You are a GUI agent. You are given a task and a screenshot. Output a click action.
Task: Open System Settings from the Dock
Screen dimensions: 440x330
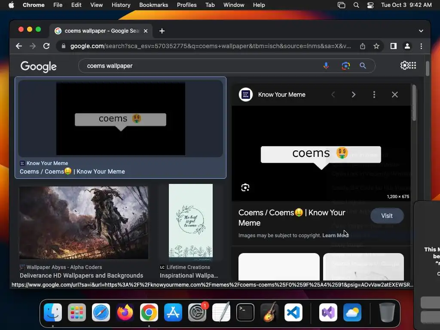coord(197,312)
